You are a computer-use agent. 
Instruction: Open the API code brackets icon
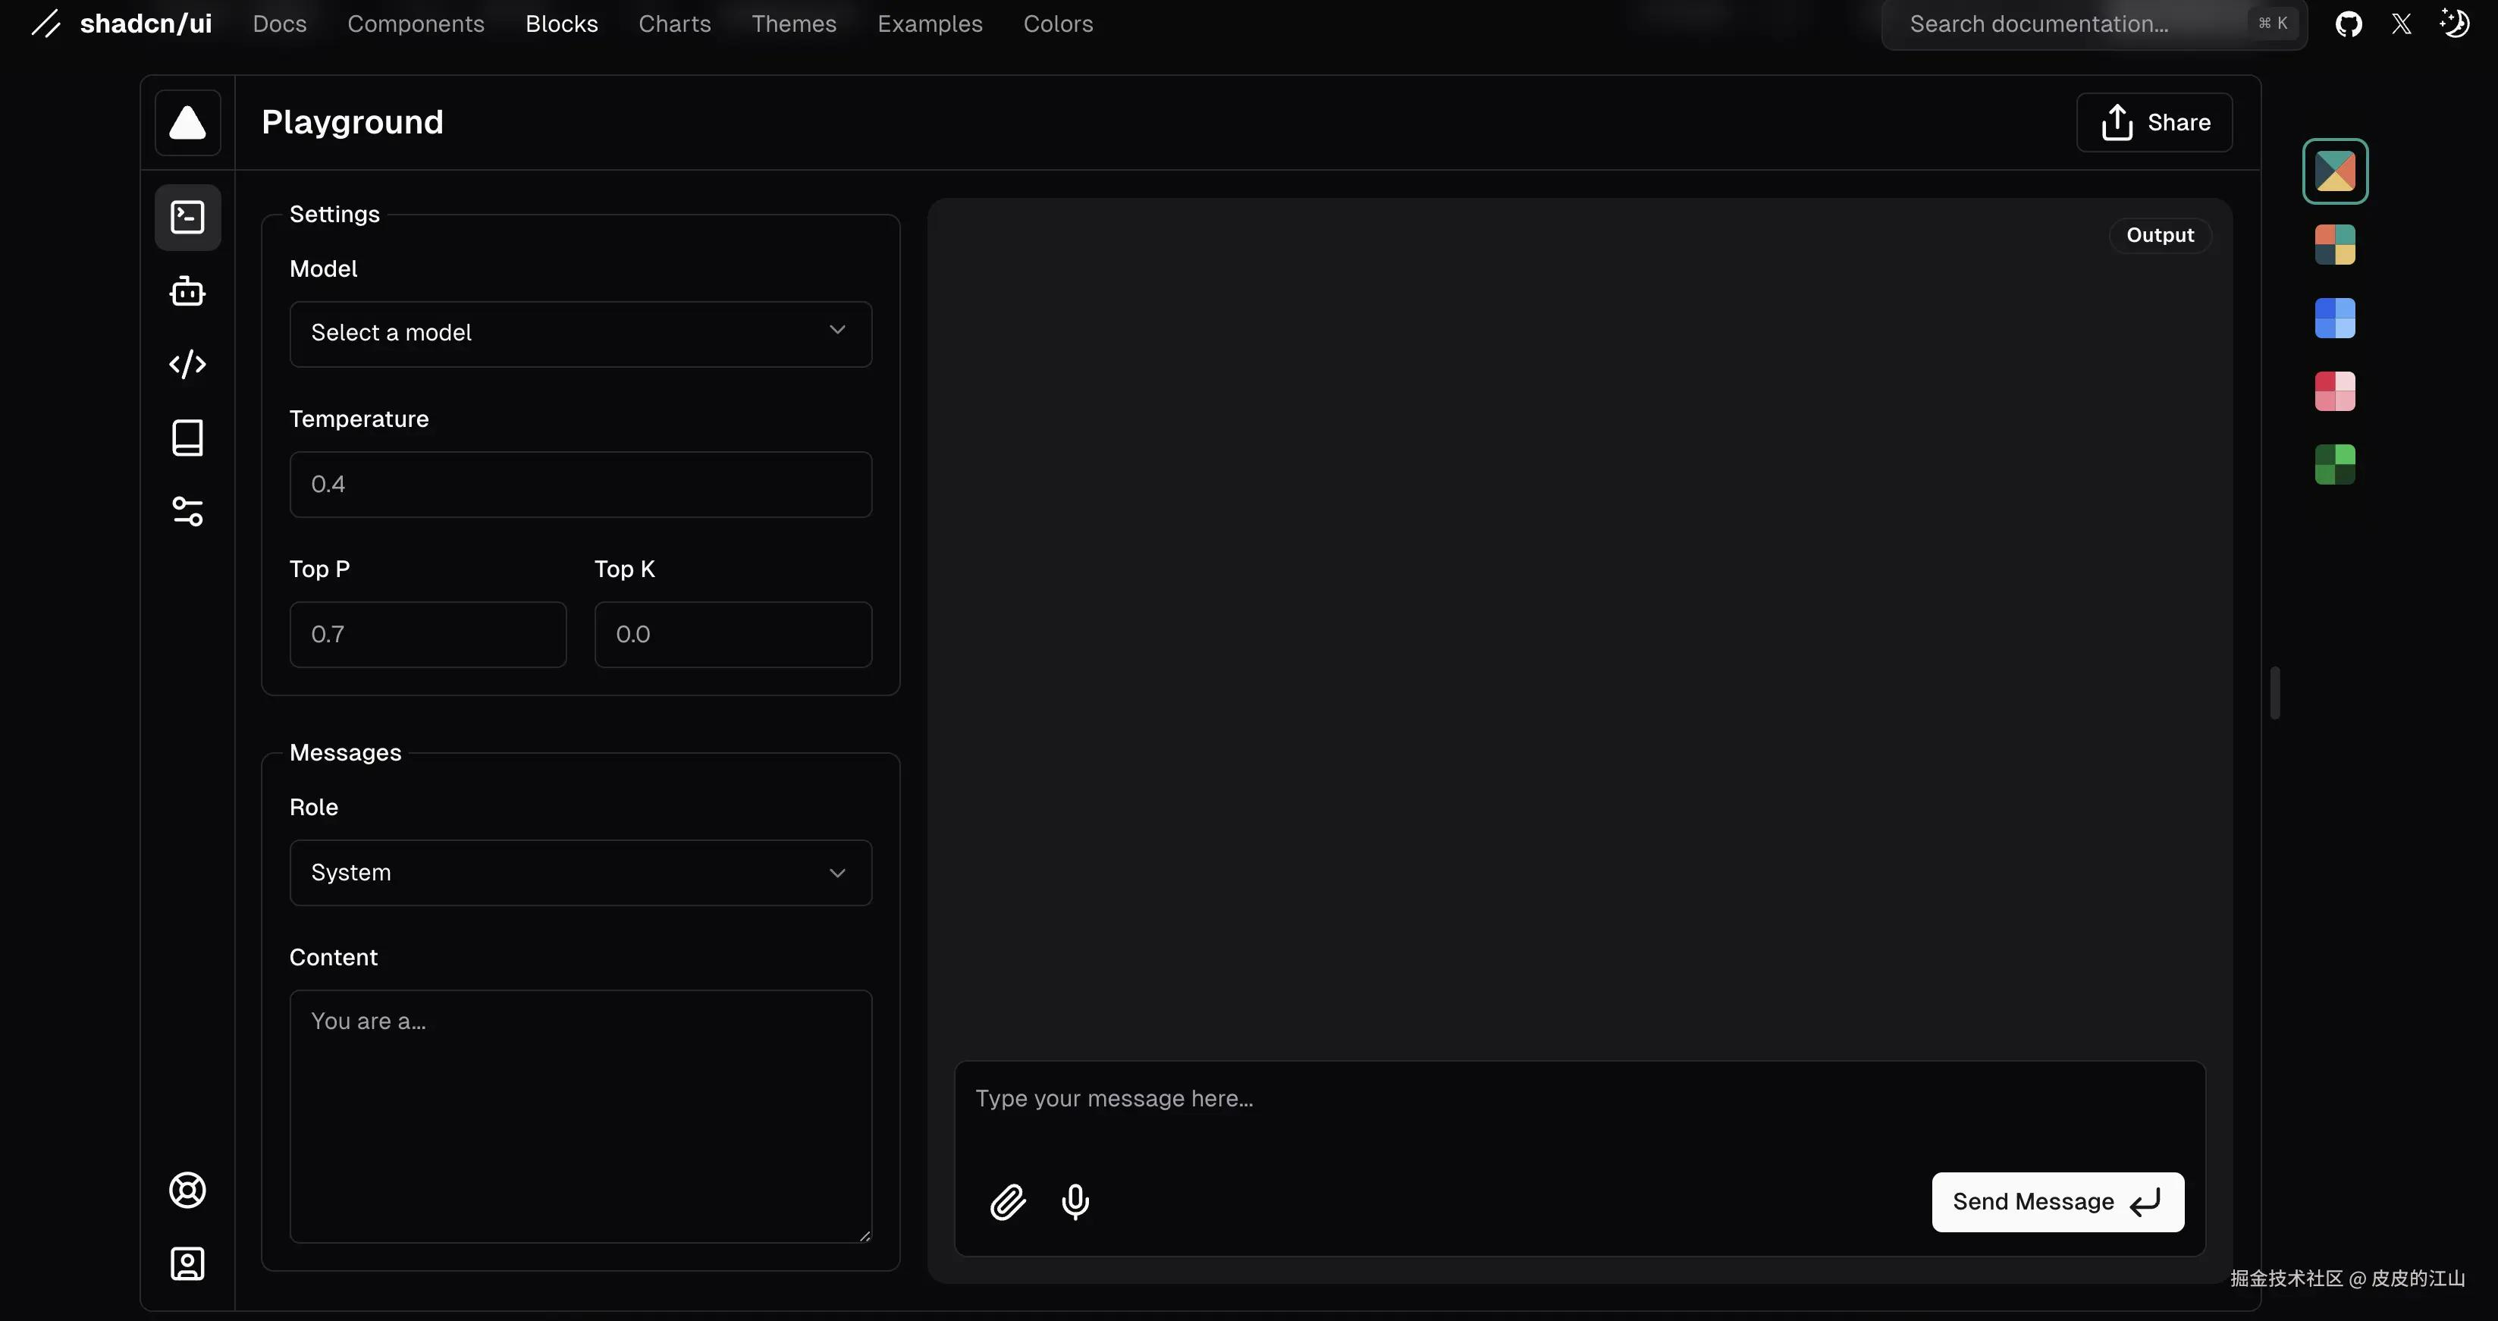[187, 365]
